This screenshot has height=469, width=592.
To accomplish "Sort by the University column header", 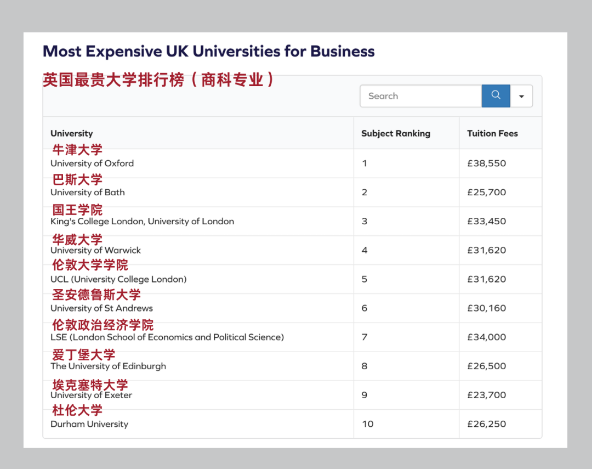I will tap(72, 133).
